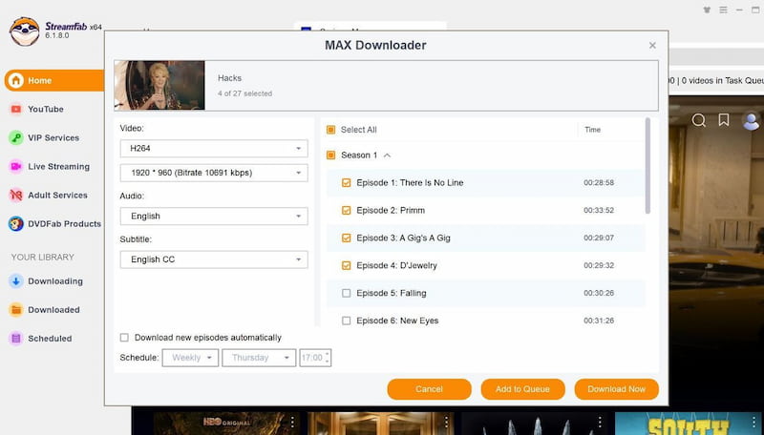
Task: Enable Download new episodes automatically
Action: click(125, 338)
